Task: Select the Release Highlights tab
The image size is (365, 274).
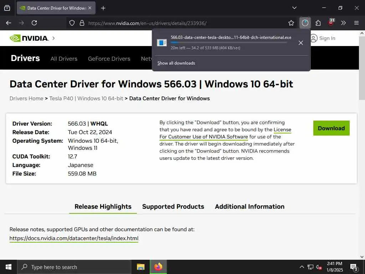Action: [103, 207]
